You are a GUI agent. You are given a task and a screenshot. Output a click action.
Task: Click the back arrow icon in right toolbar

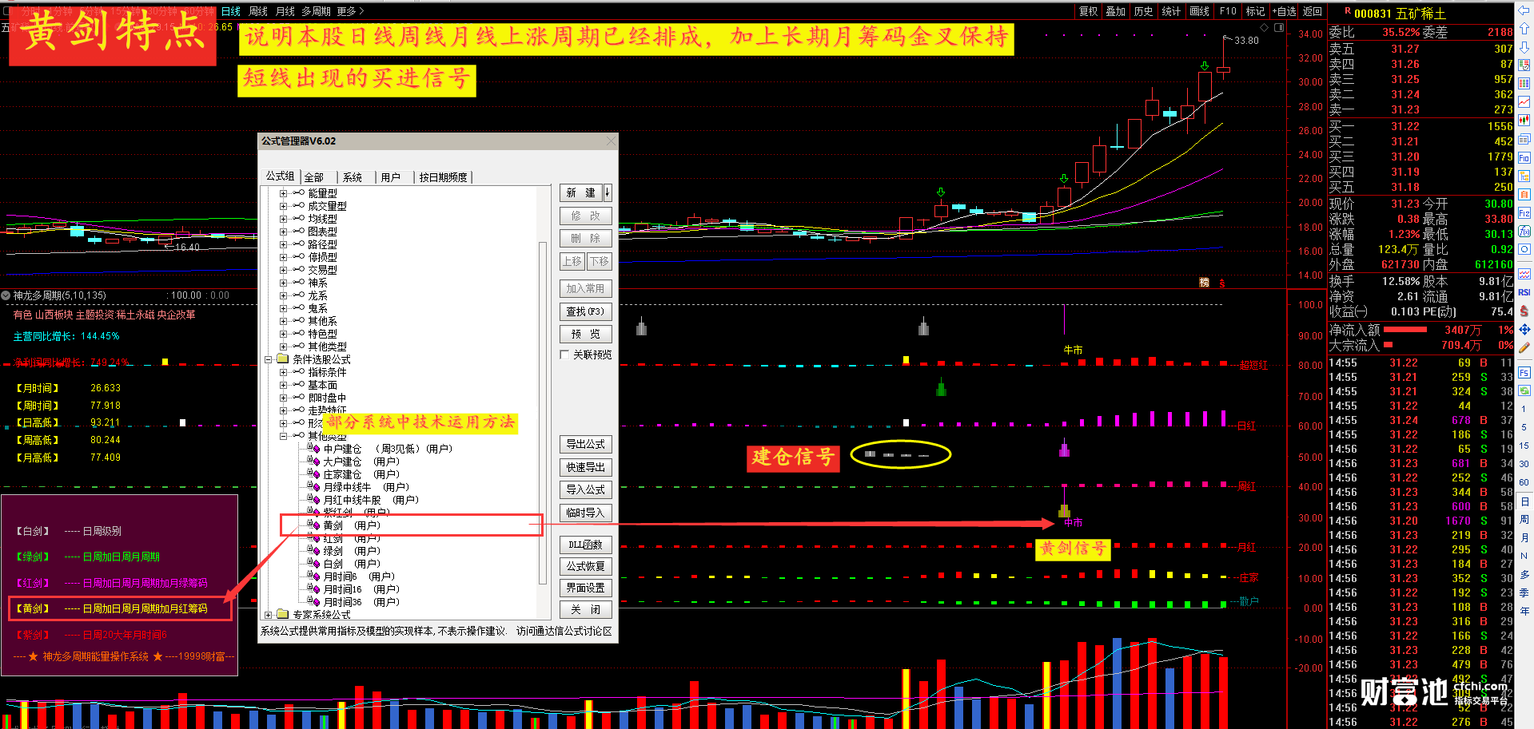(x=1524, y=10)
